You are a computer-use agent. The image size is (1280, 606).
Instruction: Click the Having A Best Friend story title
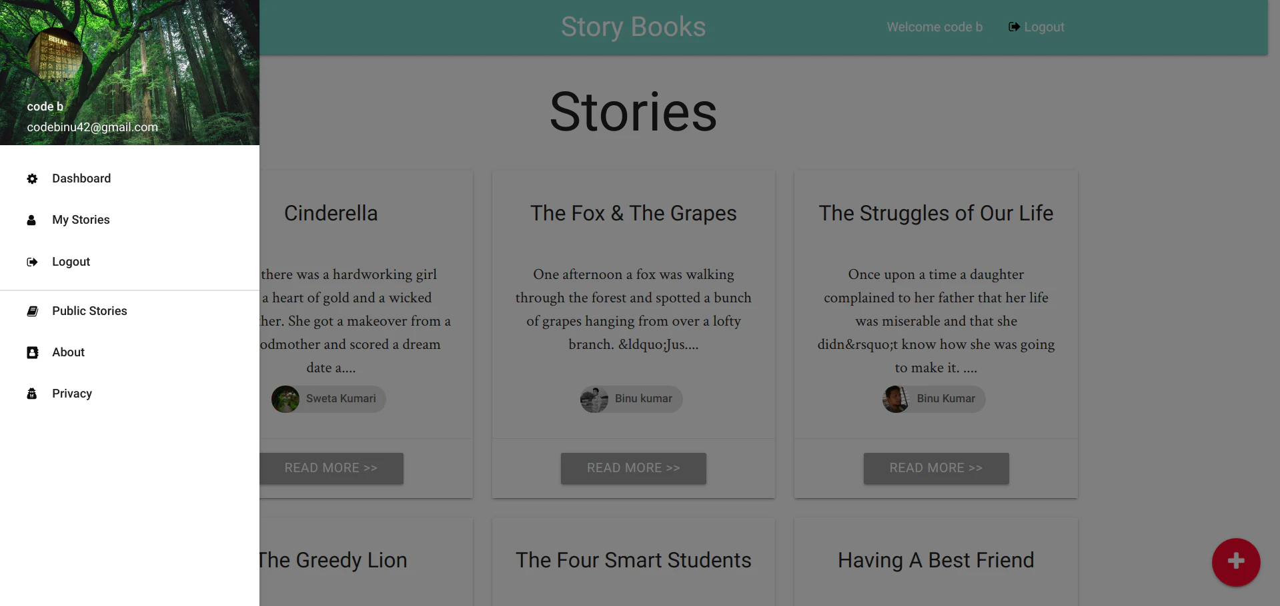tap(935, 561)
